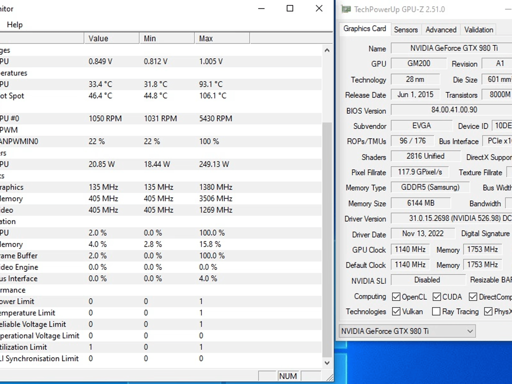Click the Subvendor field showing EVGA
512x384 pixels.
422,125
